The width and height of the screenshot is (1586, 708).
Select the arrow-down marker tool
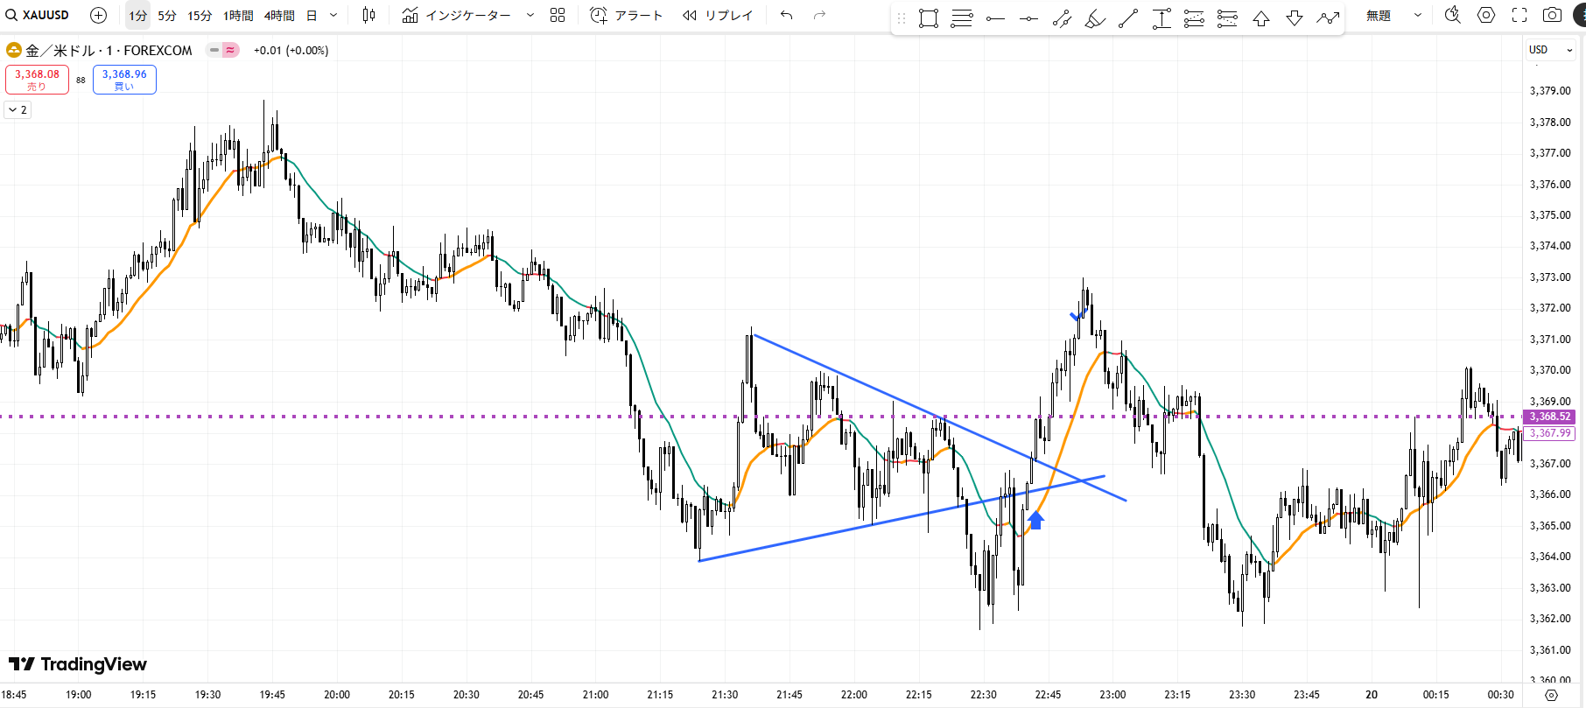1295,18
